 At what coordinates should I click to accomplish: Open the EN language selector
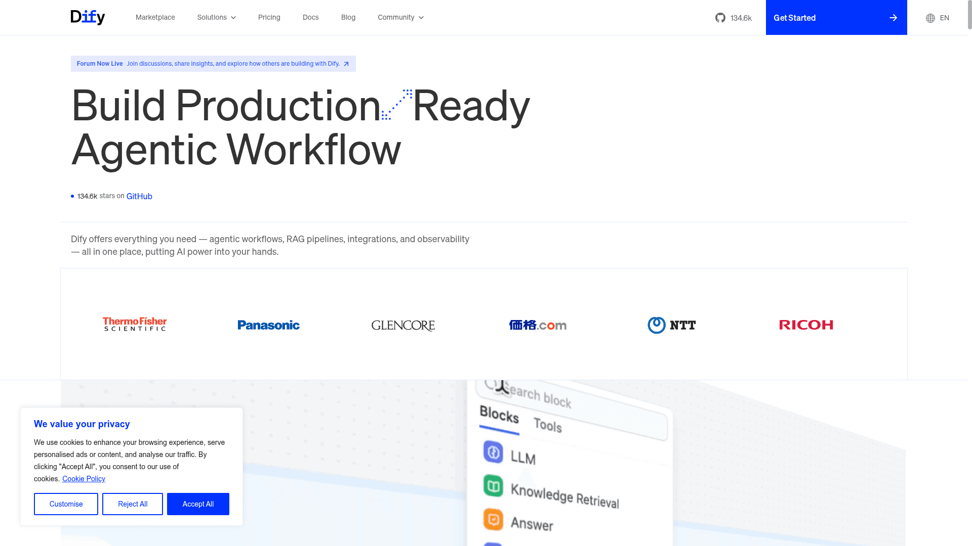pos(943,18)
